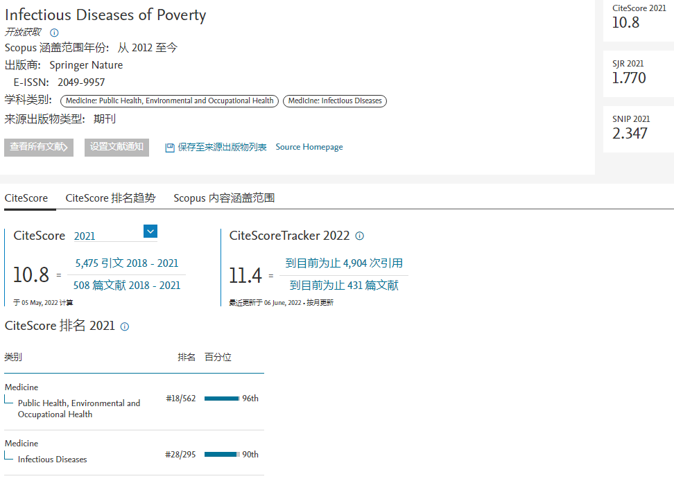The width and height of the screenshot is (674, 481).
Task: Click the 96th percentile progress bar
Action: point(222,399)
